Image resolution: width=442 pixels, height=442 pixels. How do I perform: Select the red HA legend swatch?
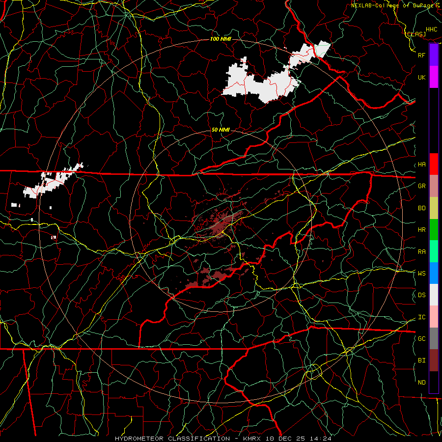click(x=434, y=164)
